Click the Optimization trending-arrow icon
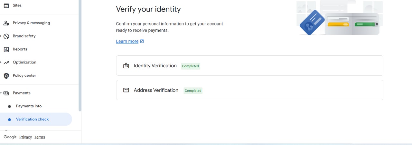Viewport: 412px width, 145px height. click(x=6, y=63)
